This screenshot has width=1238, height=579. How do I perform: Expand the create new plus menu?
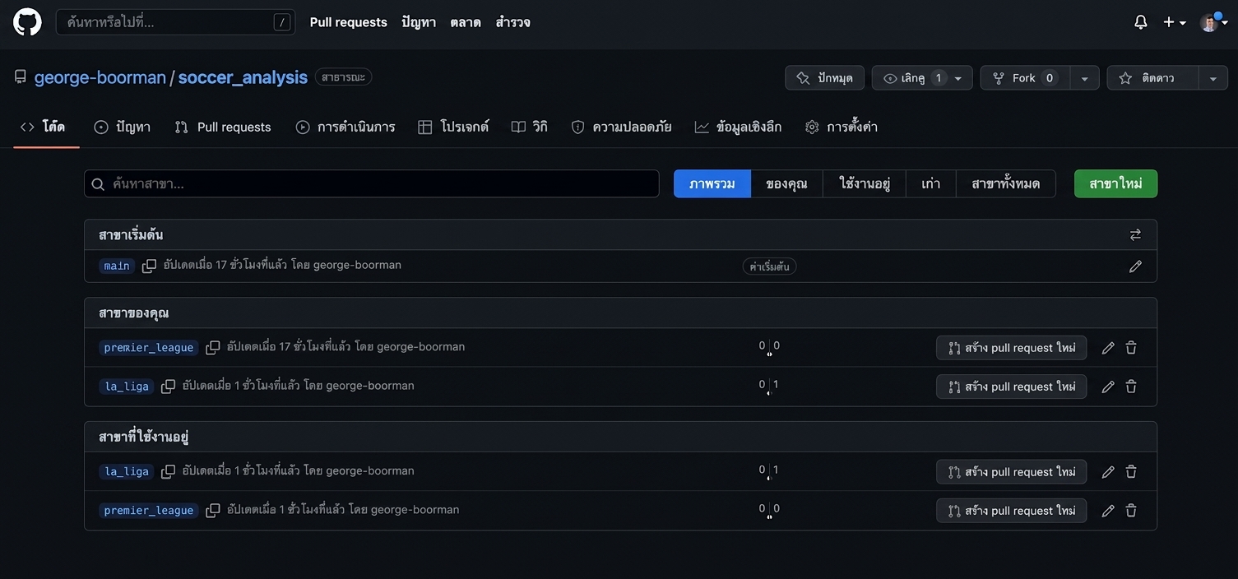point(1174,22)
